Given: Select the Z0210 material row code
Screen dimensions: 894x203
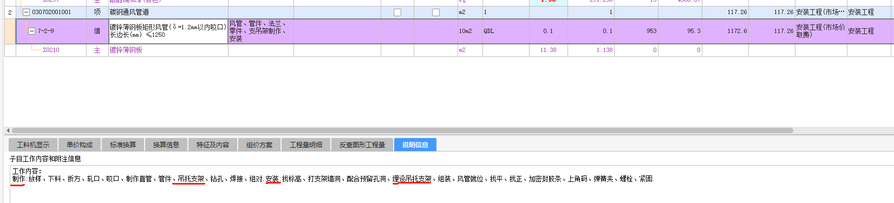Looking at the screenshot, I should click(x=51, y=50).
